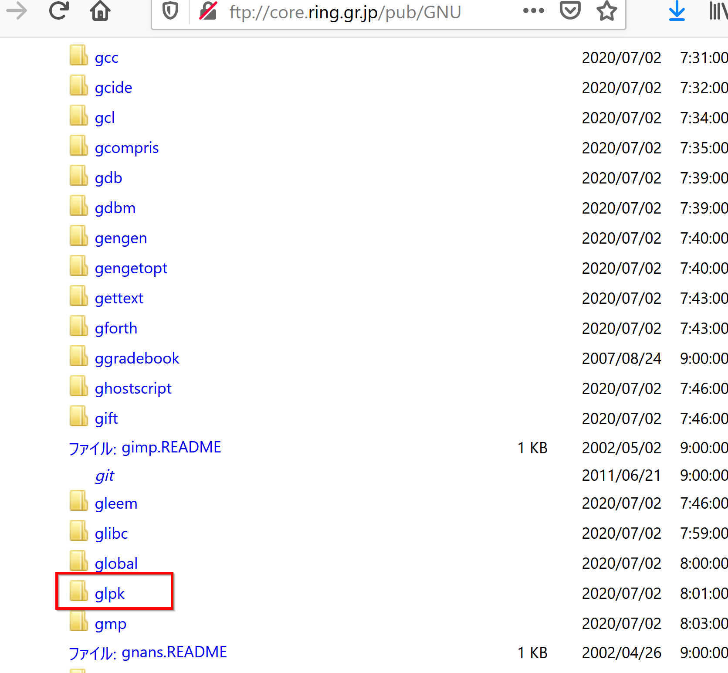Screen dimensions: 728x673
Task: Open the gleem folder
Action: [116, 503]
